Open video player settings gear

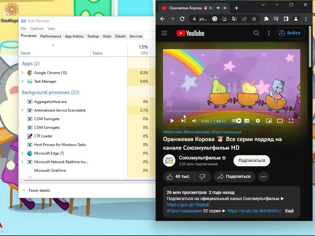[x=258, y=121]
